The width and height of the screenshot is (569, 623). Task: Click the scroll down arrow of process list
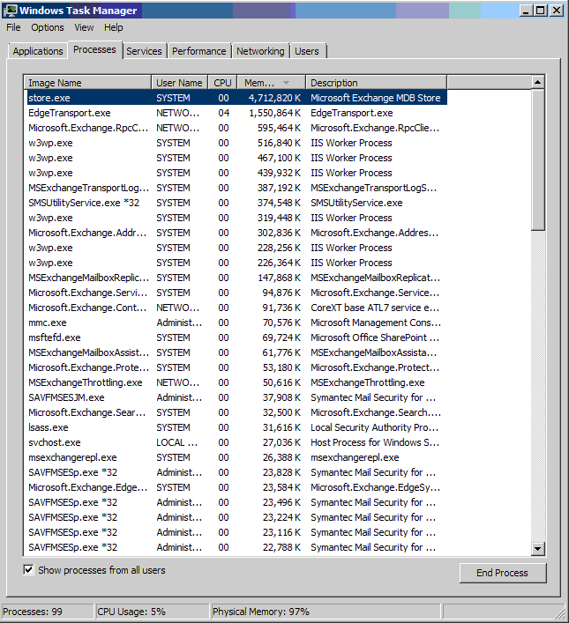537,549
